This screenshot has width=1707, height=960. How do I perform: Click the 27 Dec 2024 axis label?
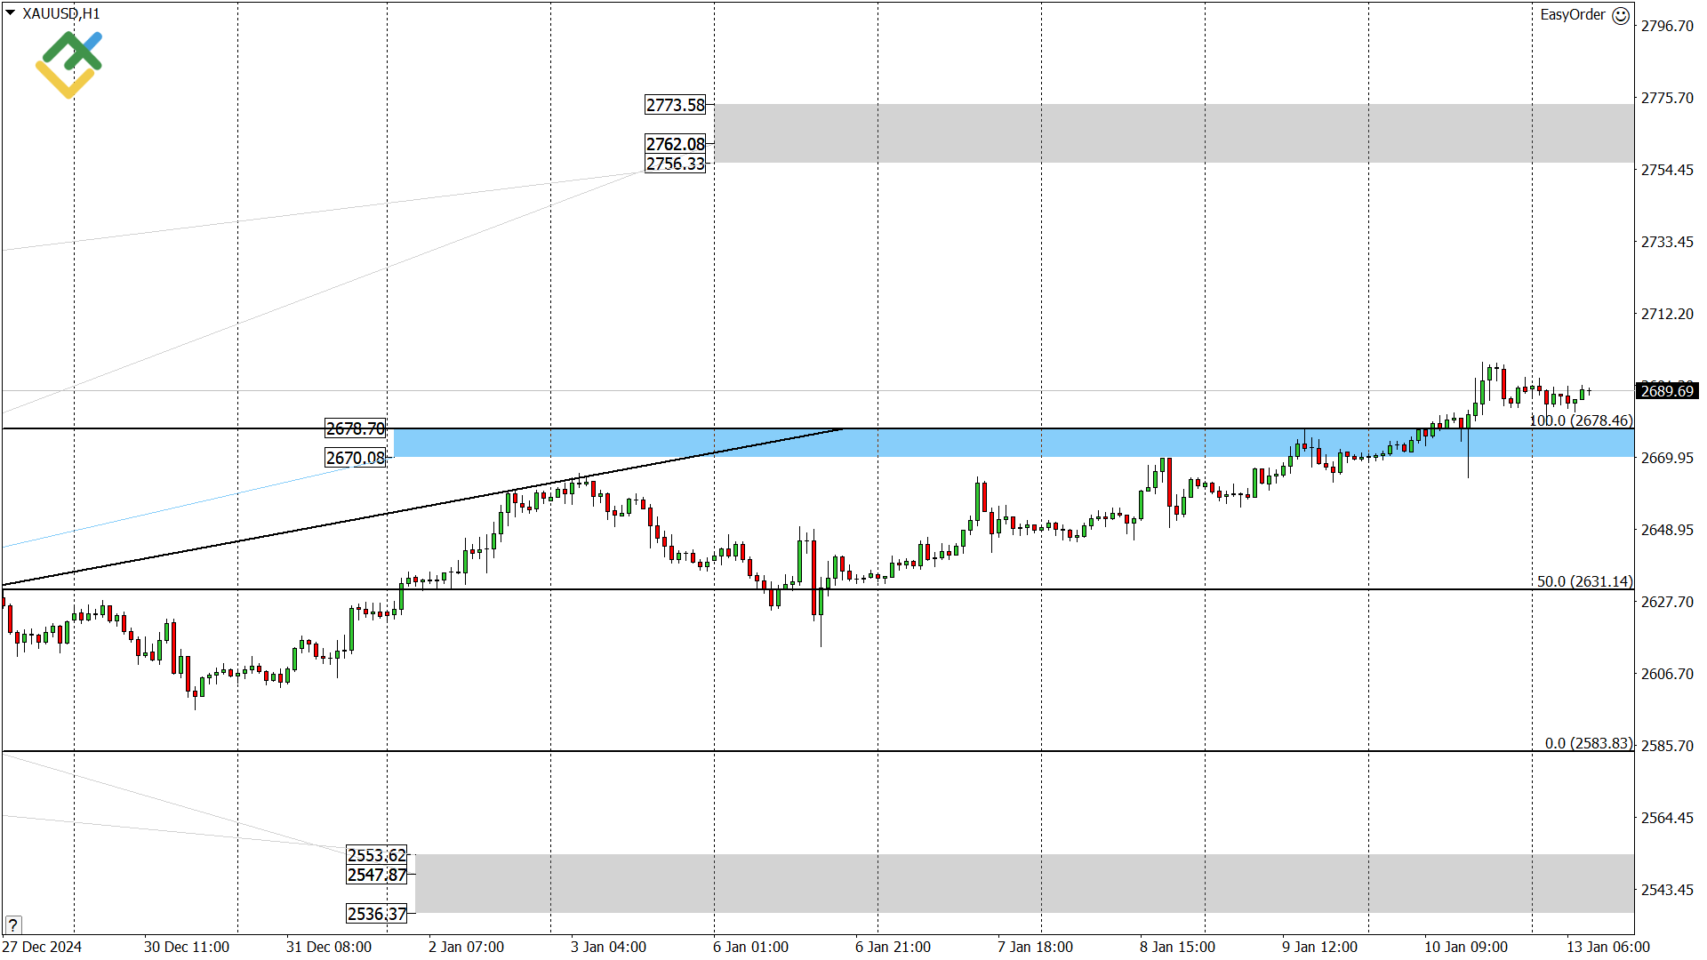[x=40, y=947]
